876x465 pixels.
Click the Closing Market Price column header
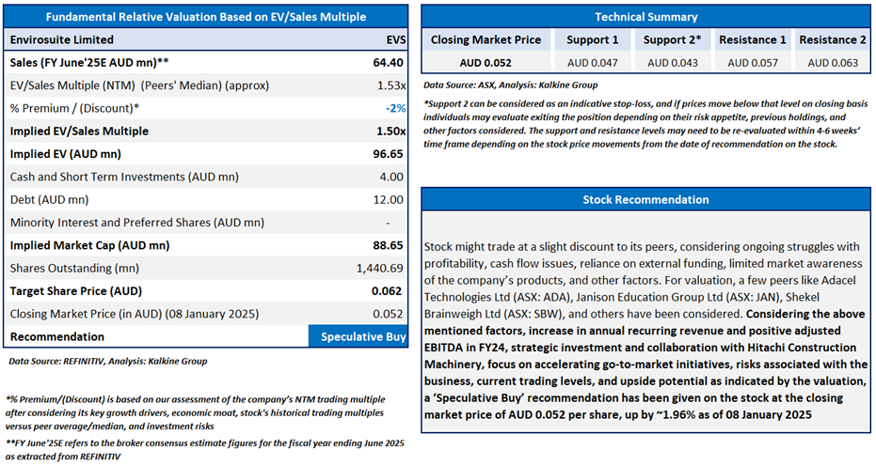coord(486,39)
